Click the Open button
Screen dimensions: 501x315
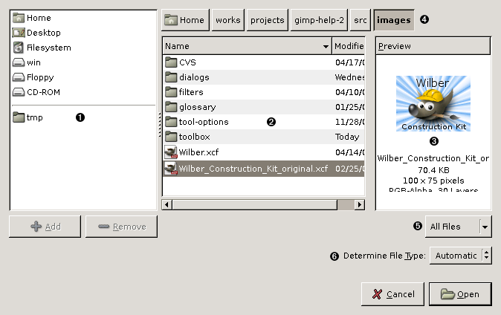coord(459,294)
